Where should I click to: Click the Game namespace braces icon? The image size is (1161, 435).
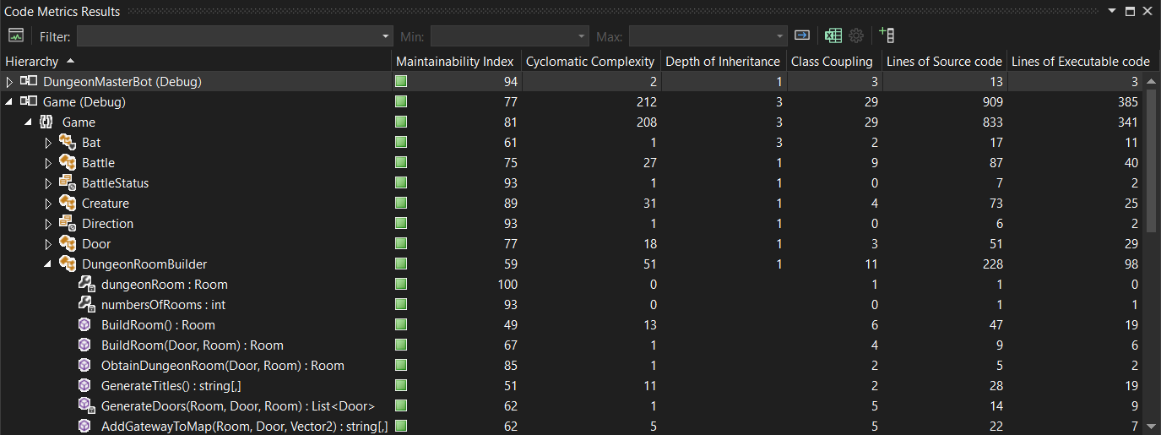coord(46,122)
